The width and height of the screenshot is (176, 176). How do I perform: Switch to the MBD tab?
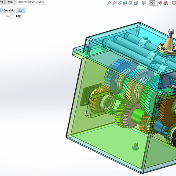point(11,2)
